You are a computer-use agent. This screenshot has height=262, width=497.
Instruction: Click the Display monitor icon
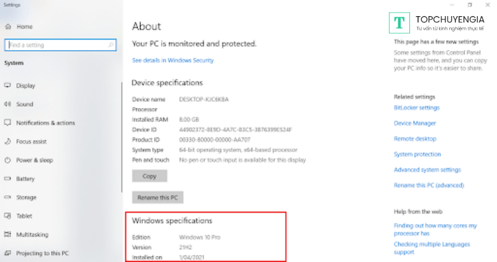[8, 85]
